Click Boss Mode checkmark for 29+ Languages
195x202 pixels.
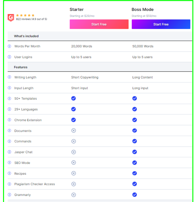(x=134, y=109)
